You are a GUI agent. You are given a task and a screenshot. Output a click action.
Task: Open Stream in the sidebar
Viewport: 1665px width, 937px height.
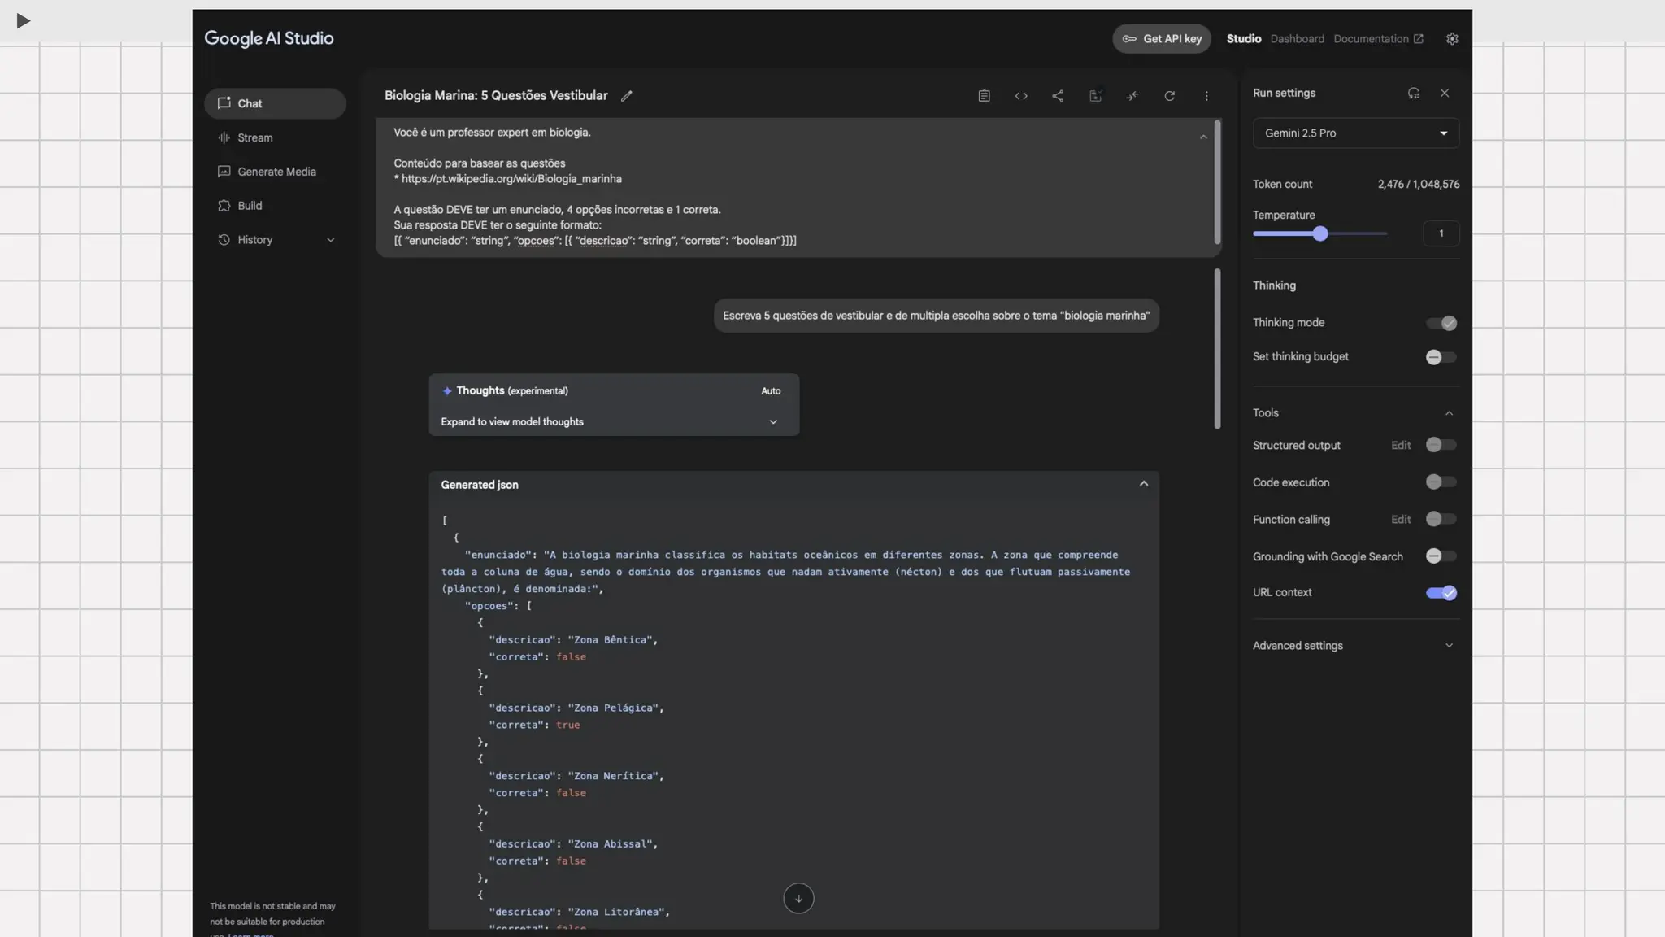click(254, 138)
